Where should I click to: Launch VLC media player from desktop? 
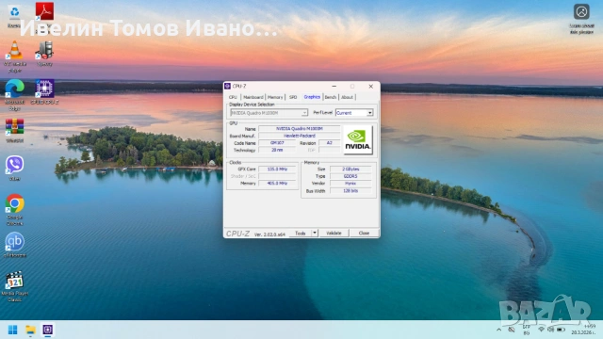(15, 56)
